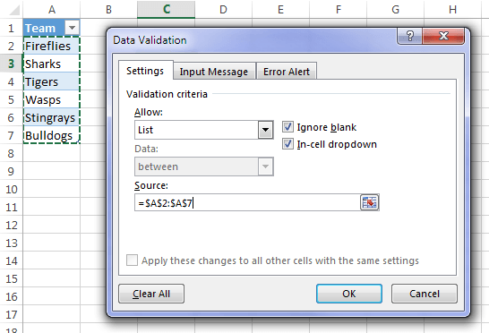
Task: Toggle the Ignore blank checkbox
Action: tap(287, 127)
